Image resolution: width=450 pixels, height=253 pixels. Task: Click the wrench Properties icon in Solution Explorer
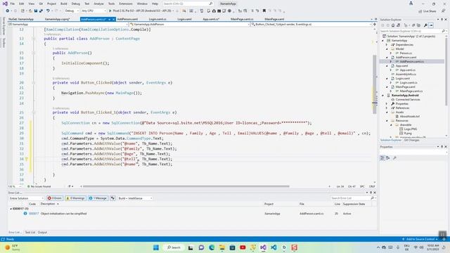[x=425, y=25]
